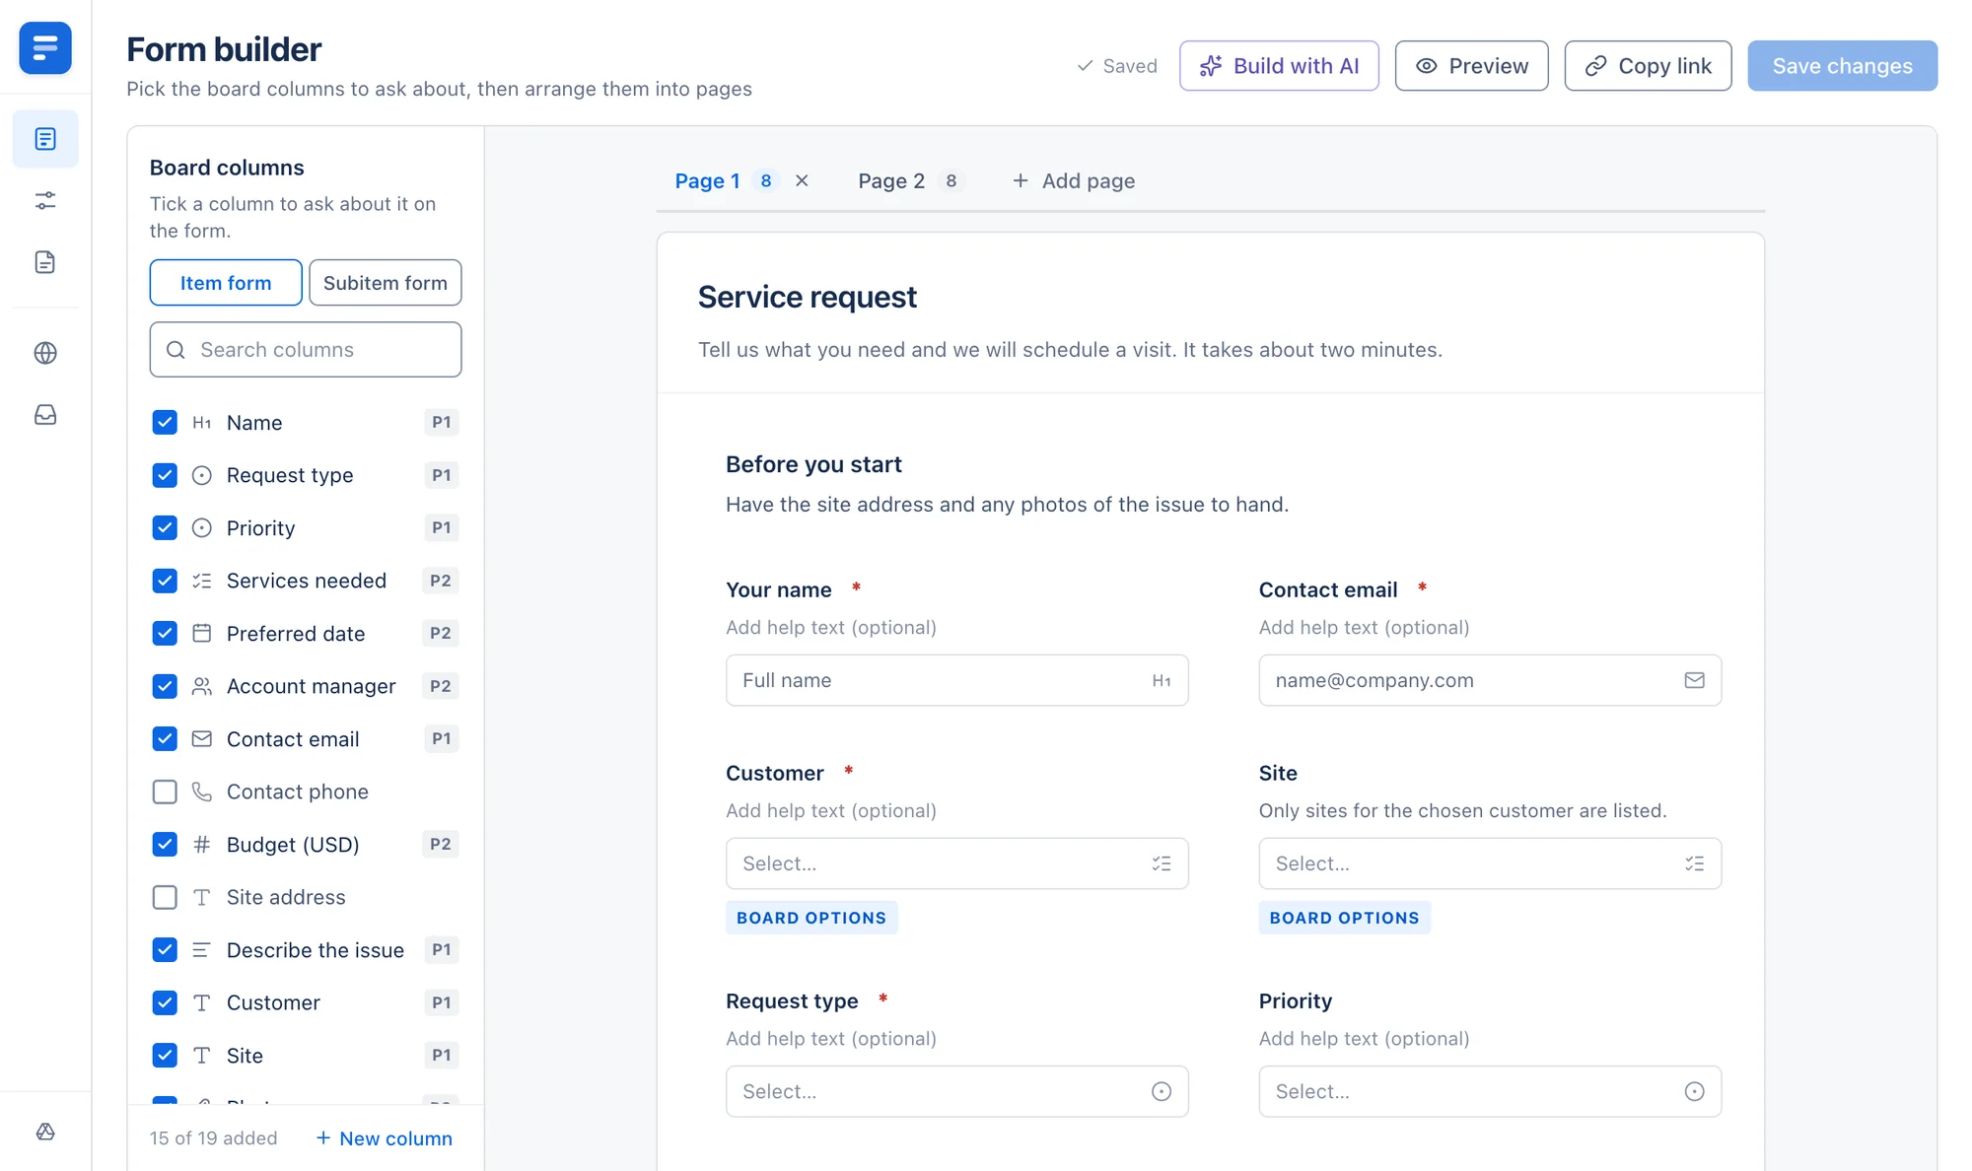Viewport: 1972px width, 1171px height.
Task: Click the Add page button
Action: tap(1074, 180)
